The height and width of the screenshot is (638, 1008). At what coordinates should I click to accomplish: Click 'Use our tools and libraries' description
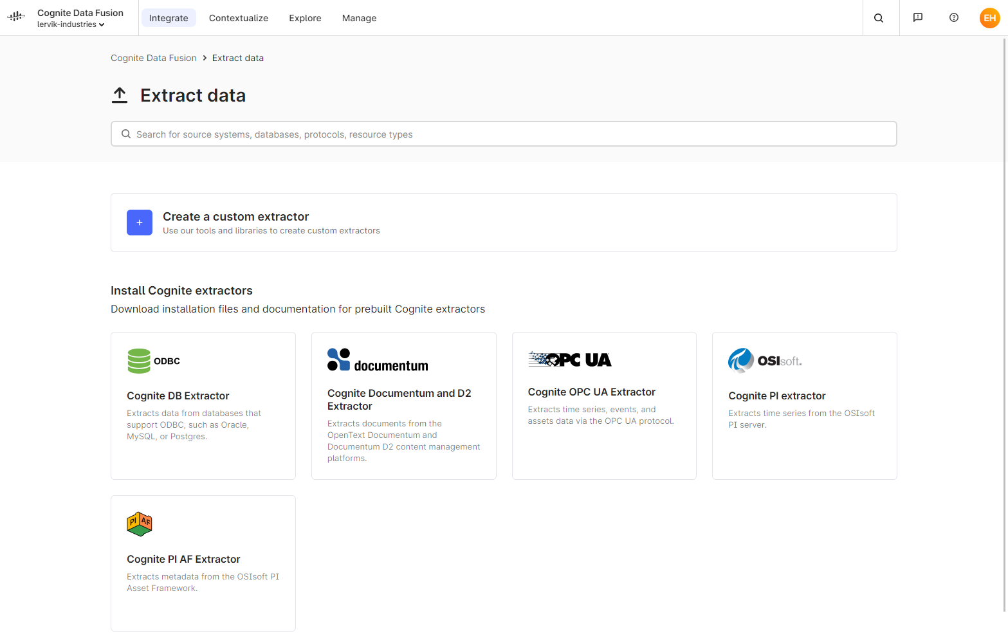(x=271, y=231)
